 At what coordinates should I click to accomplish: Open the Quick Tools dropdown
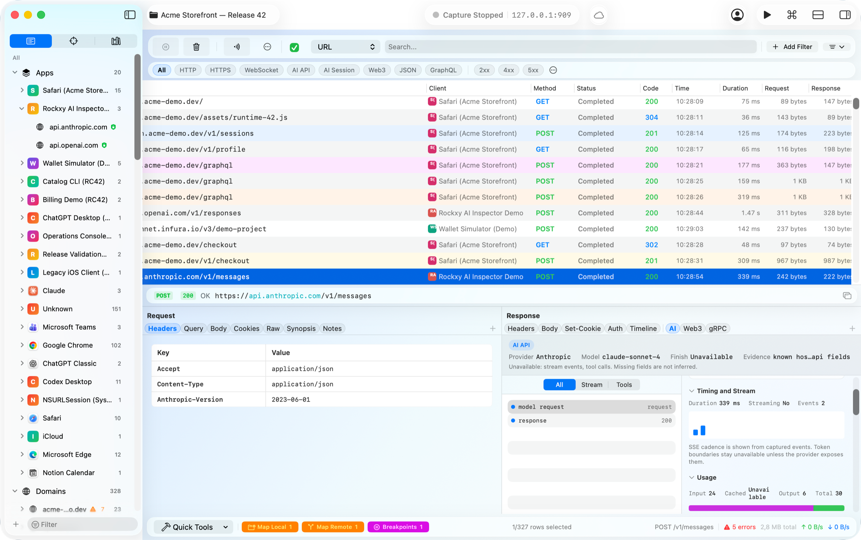coord(193,527)
